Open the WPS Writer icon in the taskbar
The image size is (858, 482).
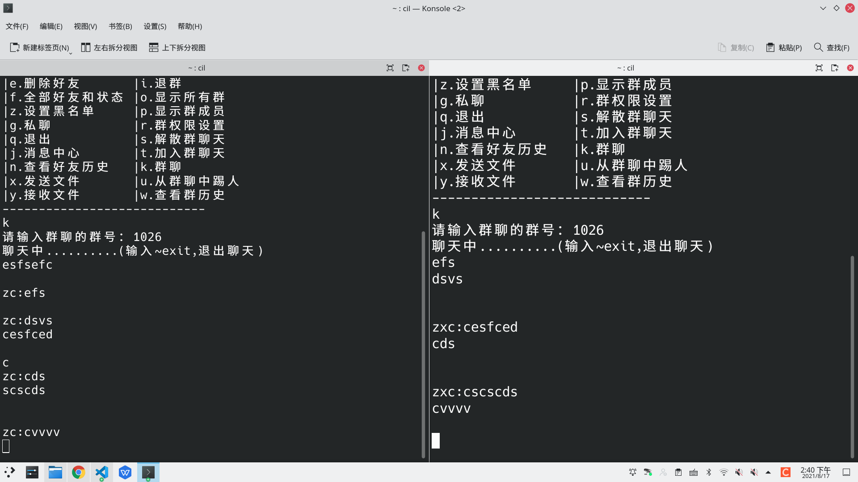125,472
